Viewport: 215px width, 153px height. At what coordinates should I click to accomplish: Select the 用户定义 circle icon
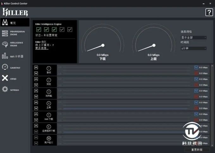coord(49,138)
